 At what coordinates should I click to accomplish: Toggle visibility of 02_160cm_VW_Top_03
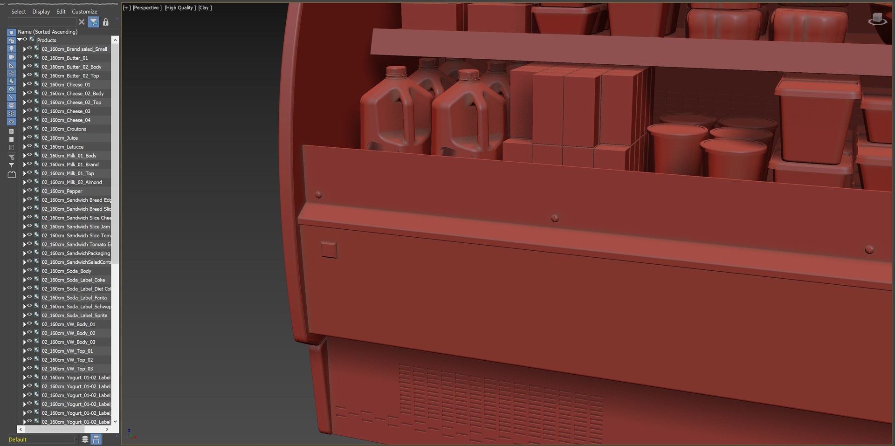(x=30, y=368)
